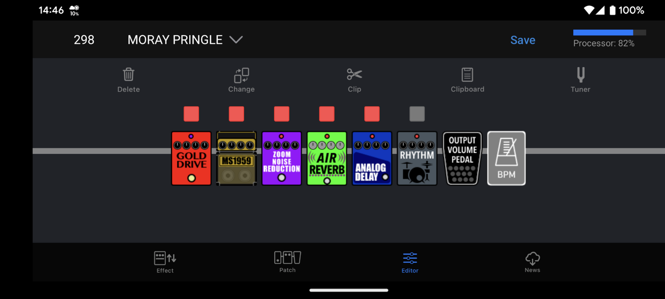Select the Gold Drive pedal
Image resolution: width=665 pixels, height=299 pixels.
click(191, 158)
